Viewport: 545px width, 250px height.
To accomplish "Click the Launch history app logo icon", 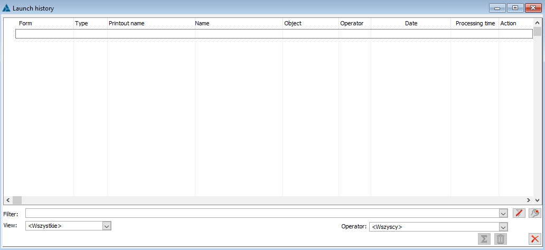I will [6, 8].
